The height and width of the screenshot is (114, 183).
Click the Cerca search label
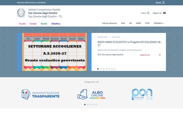[x=144, y=13]
